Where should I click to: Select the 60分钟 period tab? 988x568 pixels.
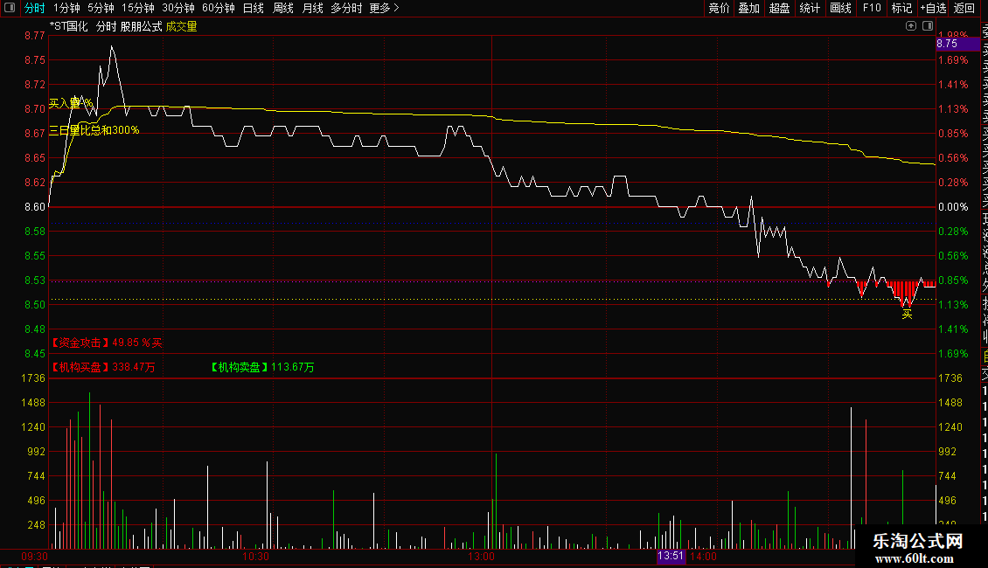(x=219, y=8)
